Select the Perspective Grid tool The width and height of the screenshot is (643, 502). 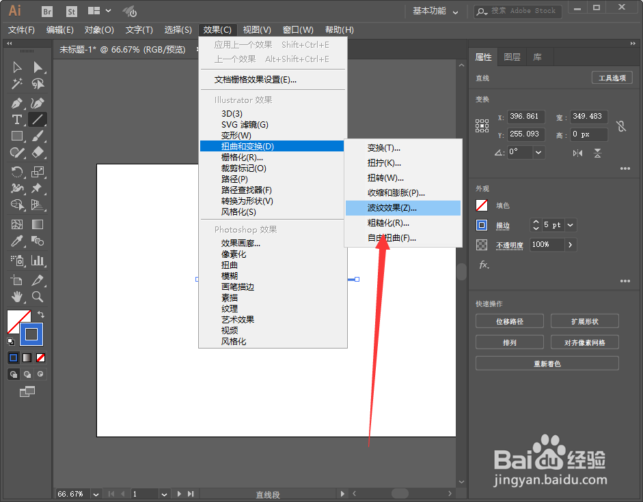click(38, 205)
